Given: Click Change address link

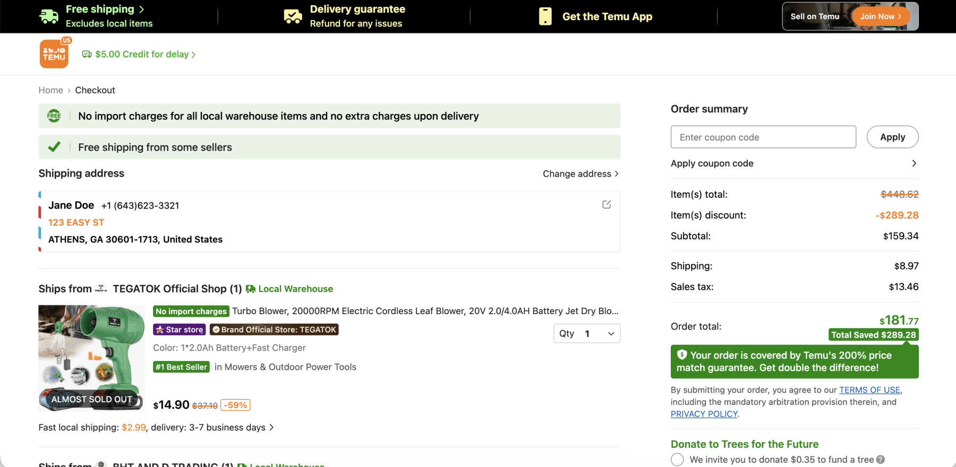Looking at the screenshot, I should click(x=580, y=174).
